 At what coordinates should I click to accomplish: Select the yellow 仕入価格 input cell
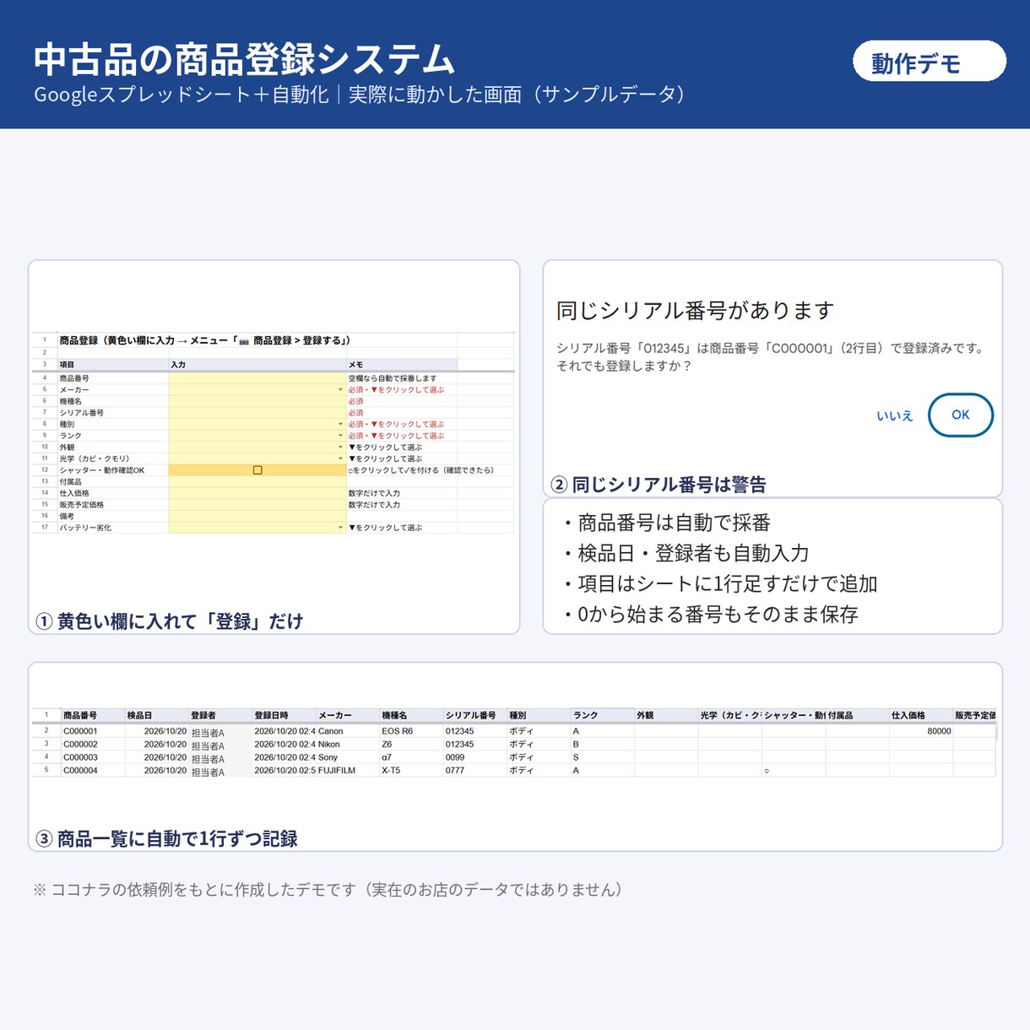click(x=257, y=493)
